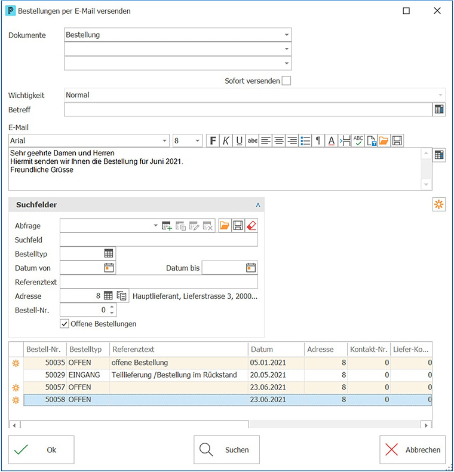This screenshot has height=472, width=454.
Task: Toggle bold formatting in E-Mail toolbar
Action: click(213, 141)
